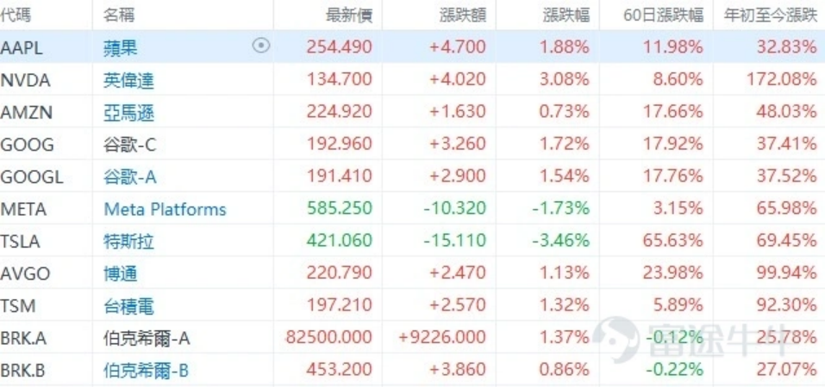
Task: Open the 特斯拉 stock link
Action: click(x=129, y=242)
